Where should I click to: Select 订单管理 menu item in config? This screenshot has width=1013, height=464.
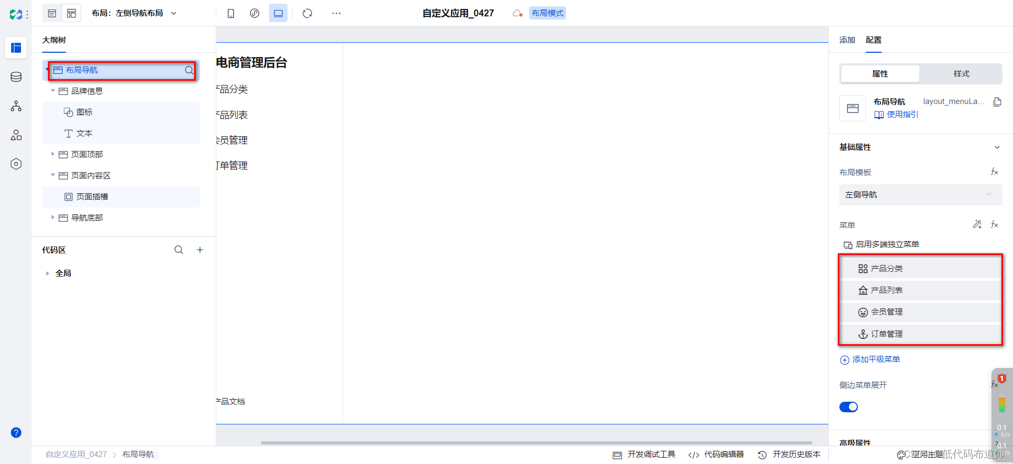[921, 334]
